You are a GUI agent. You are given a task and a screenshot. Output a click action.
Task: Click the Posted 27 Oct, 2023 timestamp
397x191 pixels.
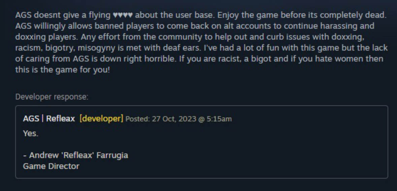(x=178, y=119)
